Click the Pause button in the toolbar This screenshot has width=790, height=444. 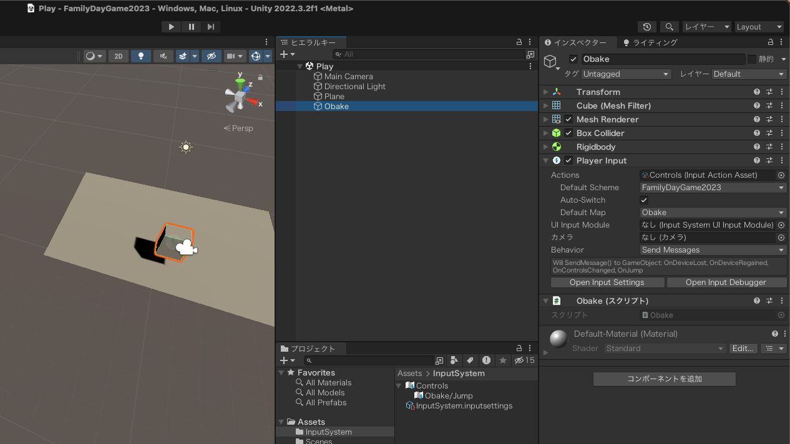pyautogui.click(x=191, y=26)
